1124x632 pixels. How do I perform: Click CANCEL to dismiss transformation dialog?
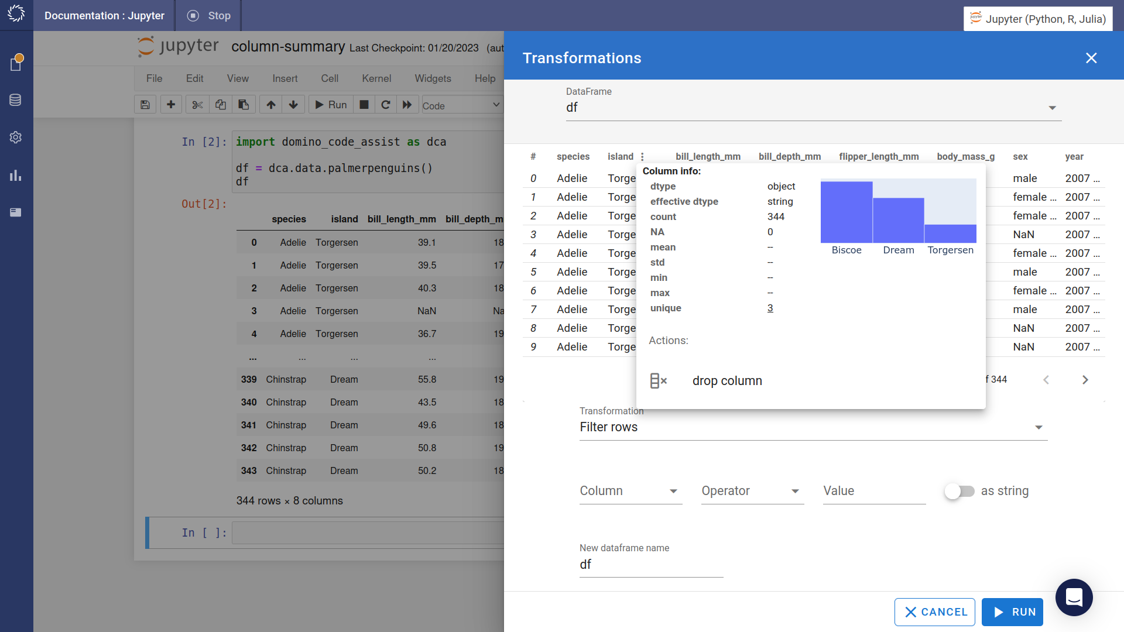(x=937, y=612)
